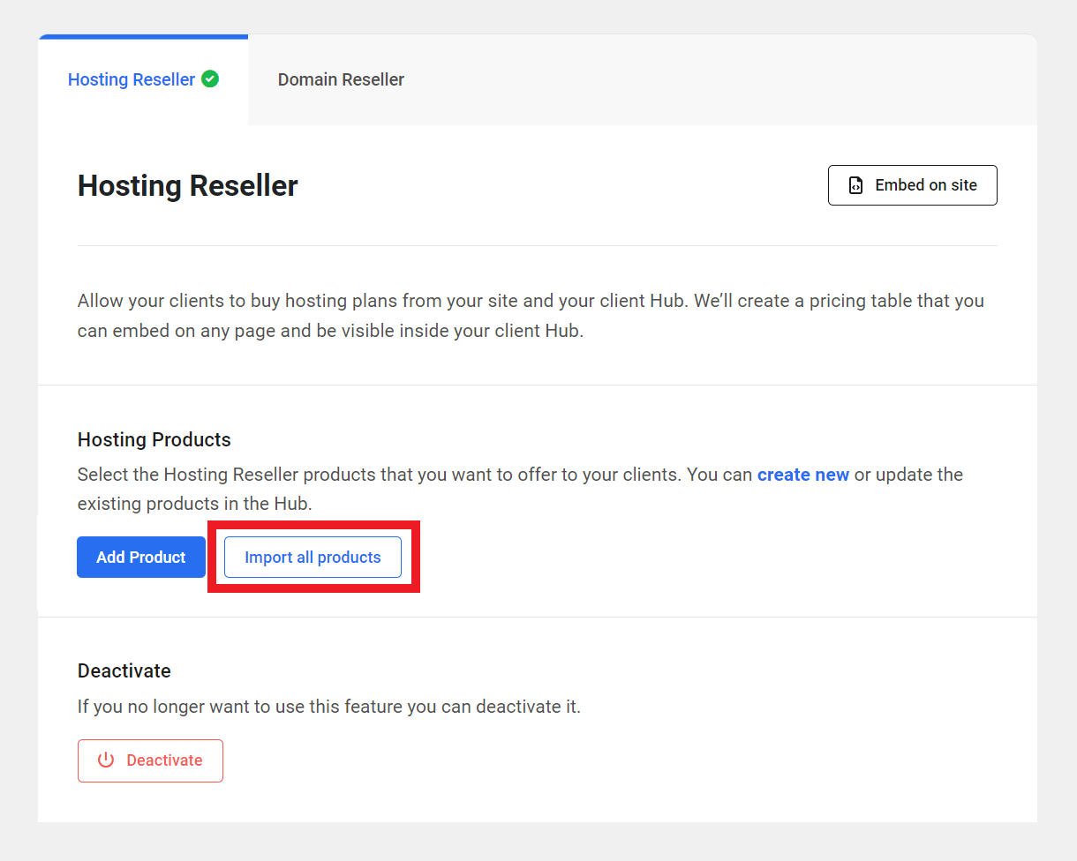Click the Add Product button
1077x861 pixels.
pyautogui.click(x=141, y=557)
